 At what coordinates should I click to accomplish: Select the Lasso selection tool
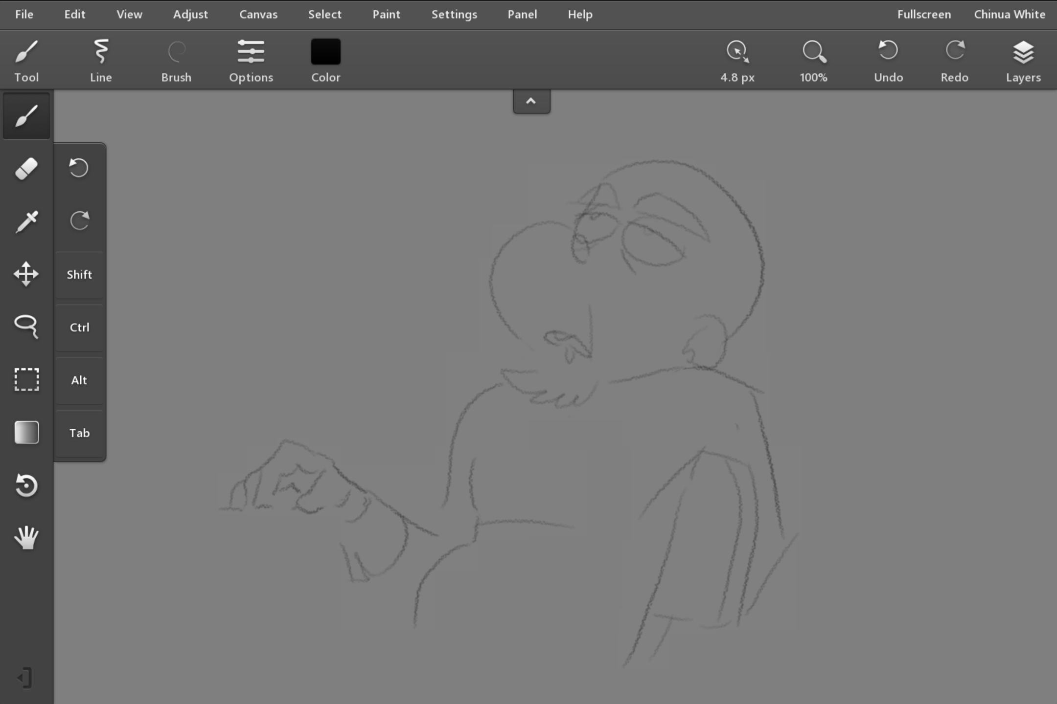(x=26, y=326)
